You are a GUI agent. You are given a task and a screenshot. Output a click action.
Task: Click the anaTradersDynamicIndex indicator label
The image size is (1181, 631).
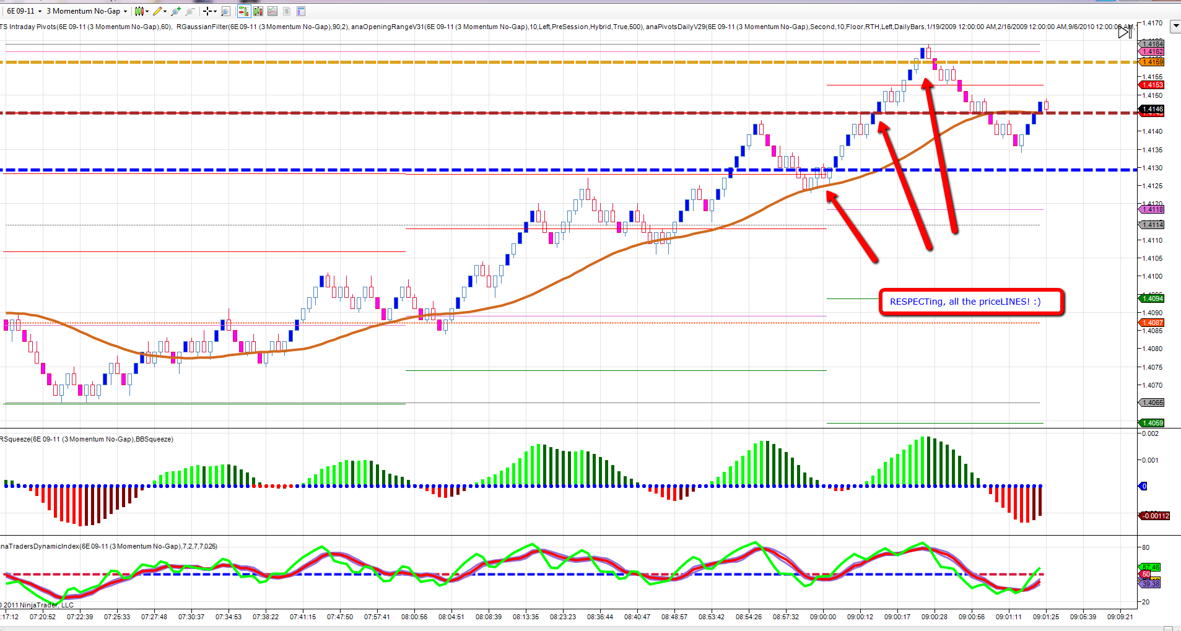[109, 546]
